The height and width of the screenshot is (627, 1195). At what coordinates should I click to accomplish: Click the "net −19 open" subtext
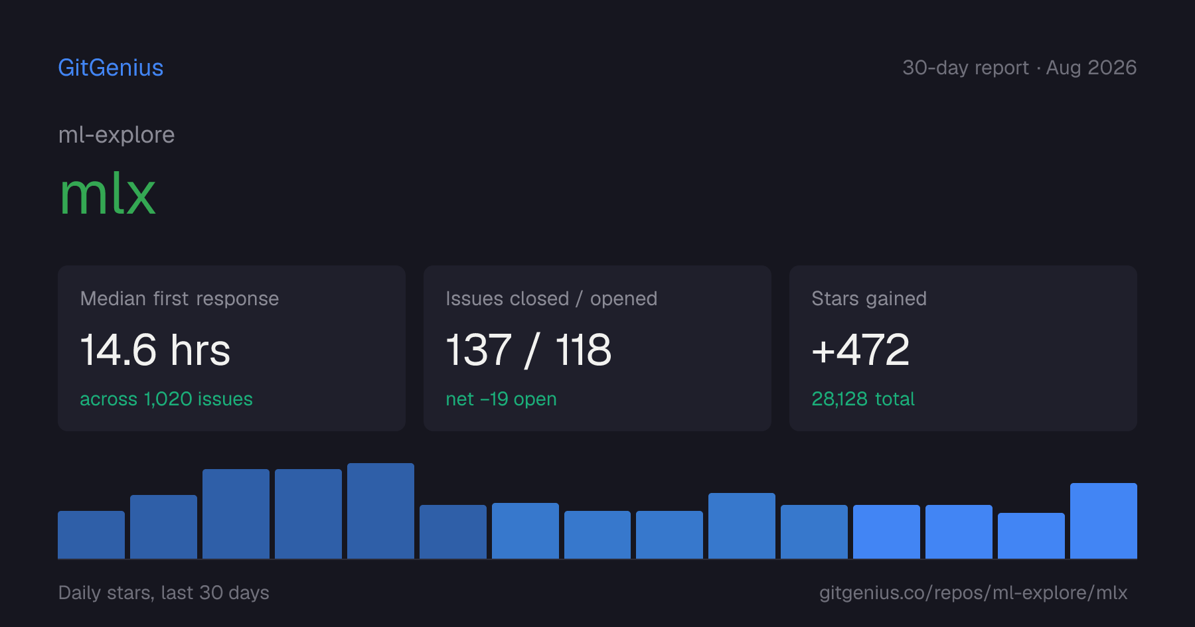click(x=501, y=399)
